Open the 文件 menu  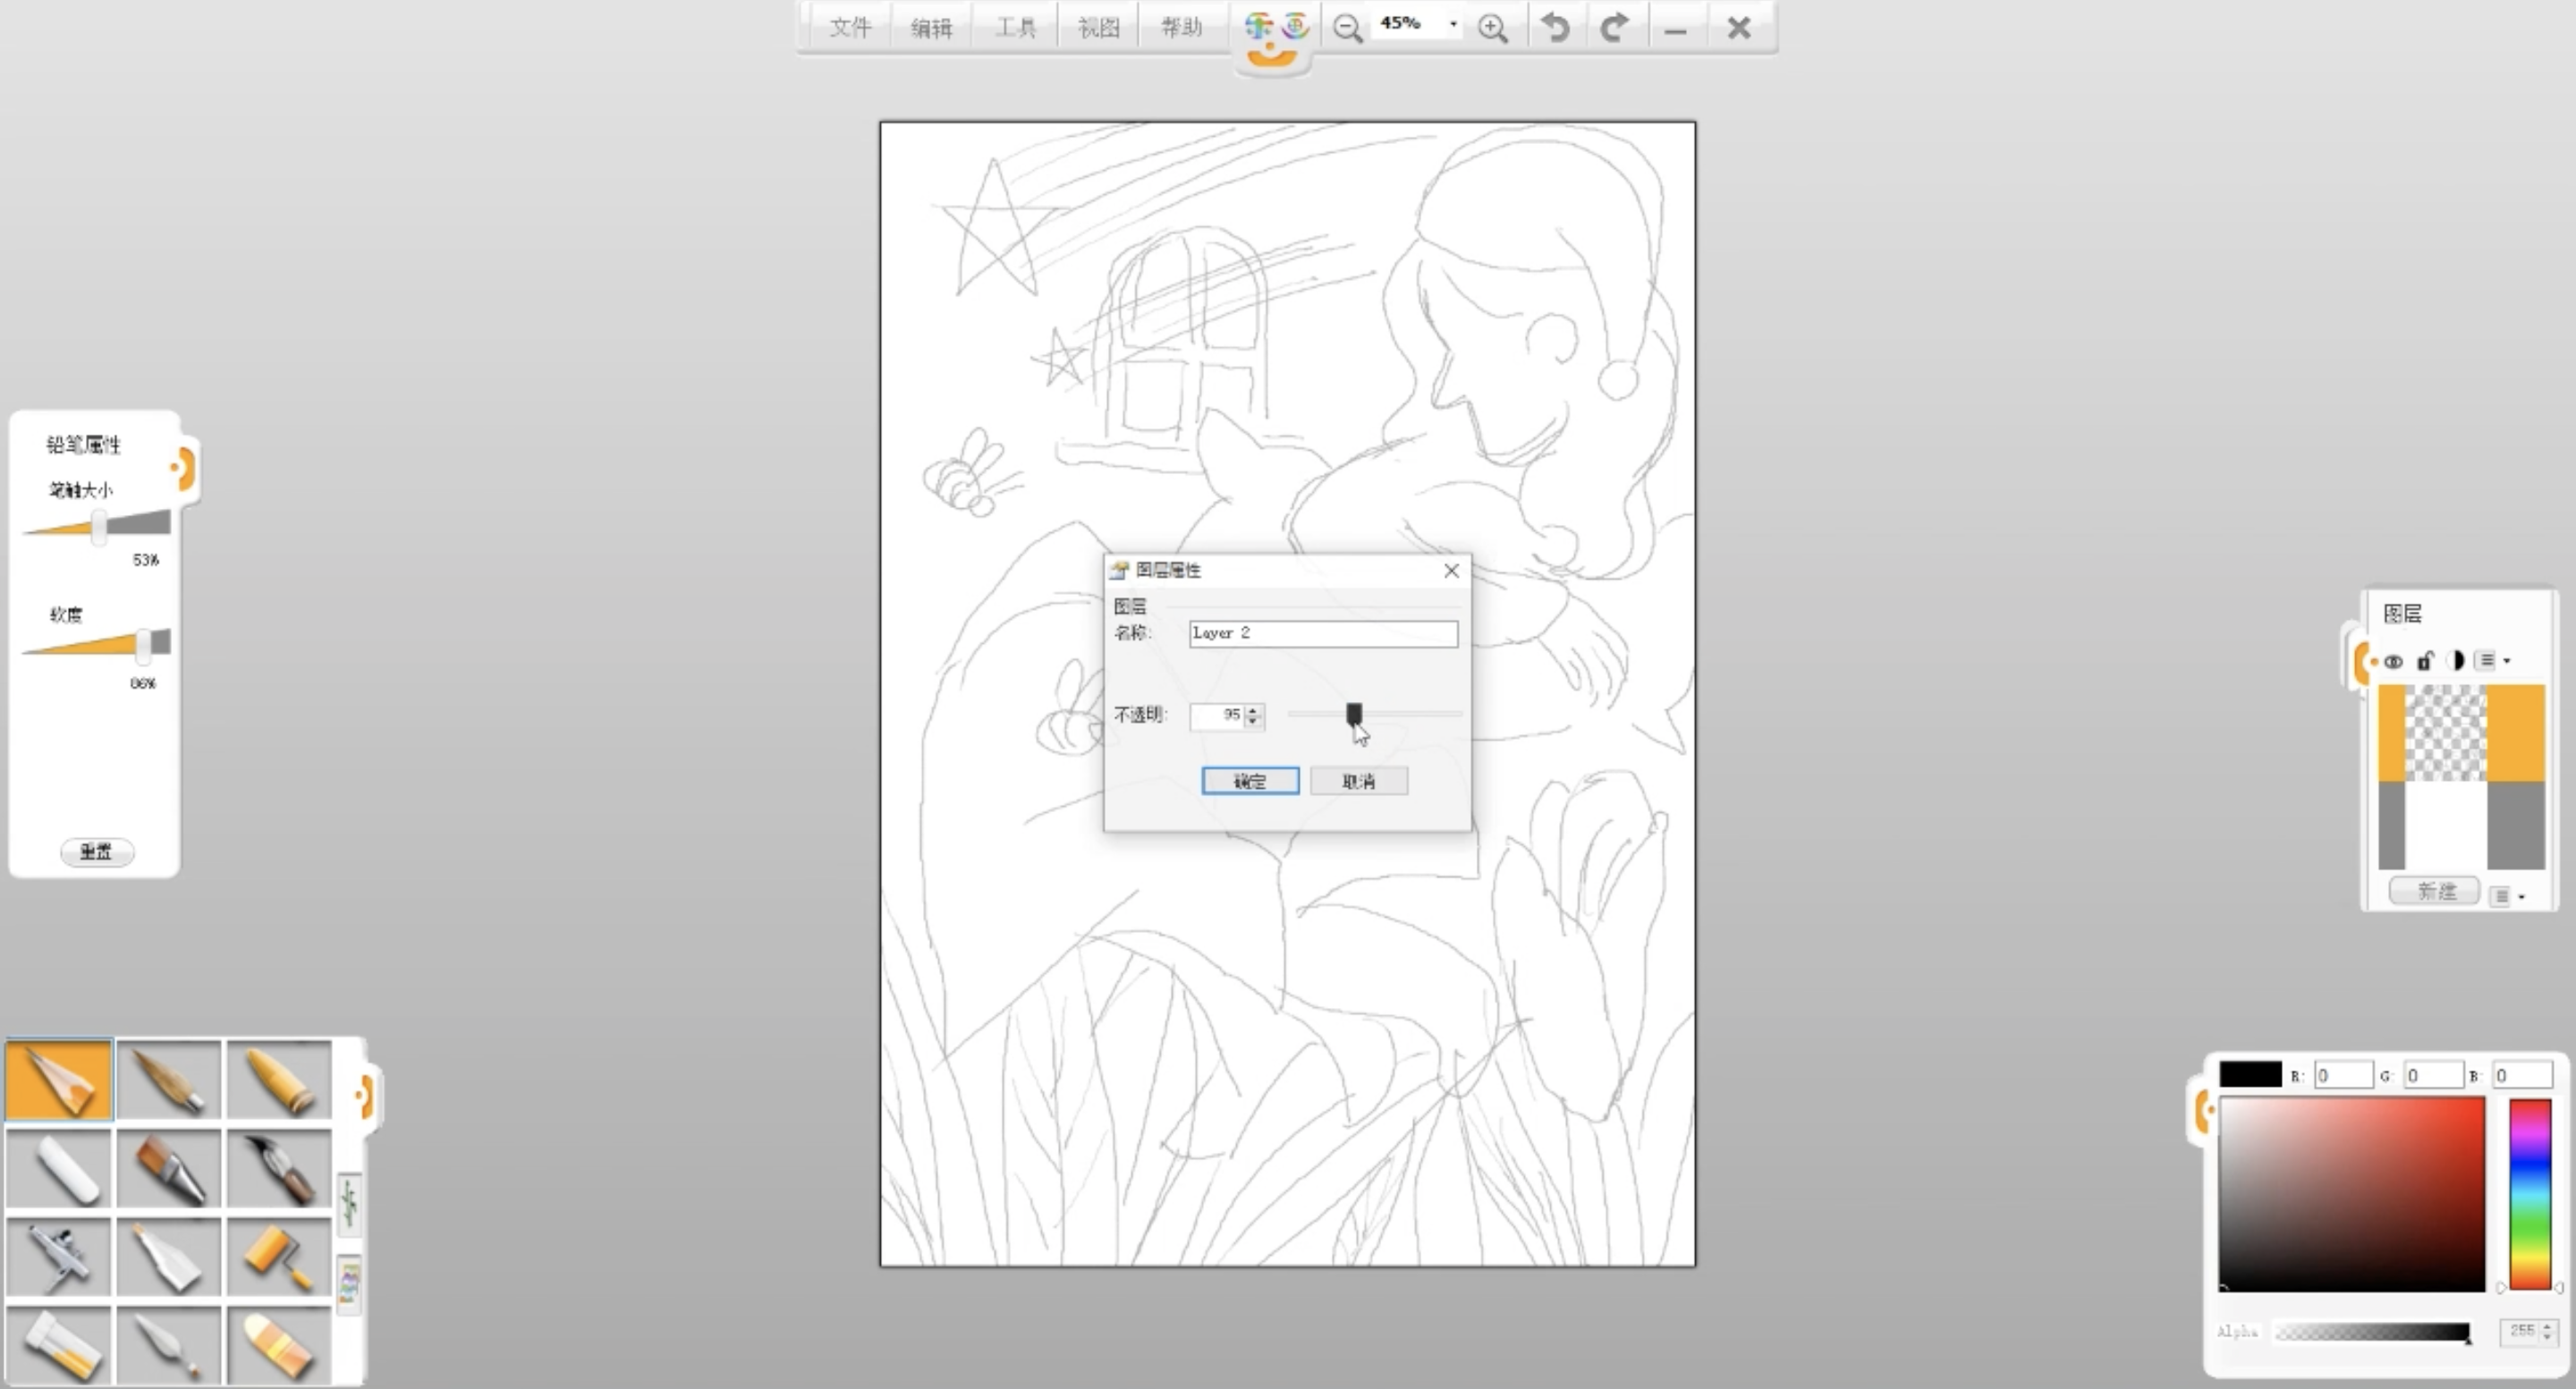tap(849, 27)
